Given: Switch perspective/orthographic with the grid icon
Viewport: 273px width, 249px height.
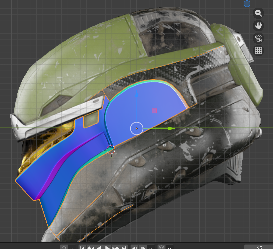Looking at the screenshot, I should click(258, 50).
